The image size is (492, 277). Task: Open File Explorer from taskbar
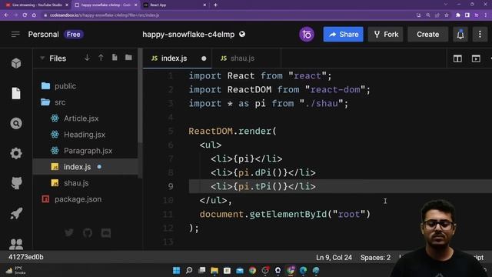(x=214, y=270)
